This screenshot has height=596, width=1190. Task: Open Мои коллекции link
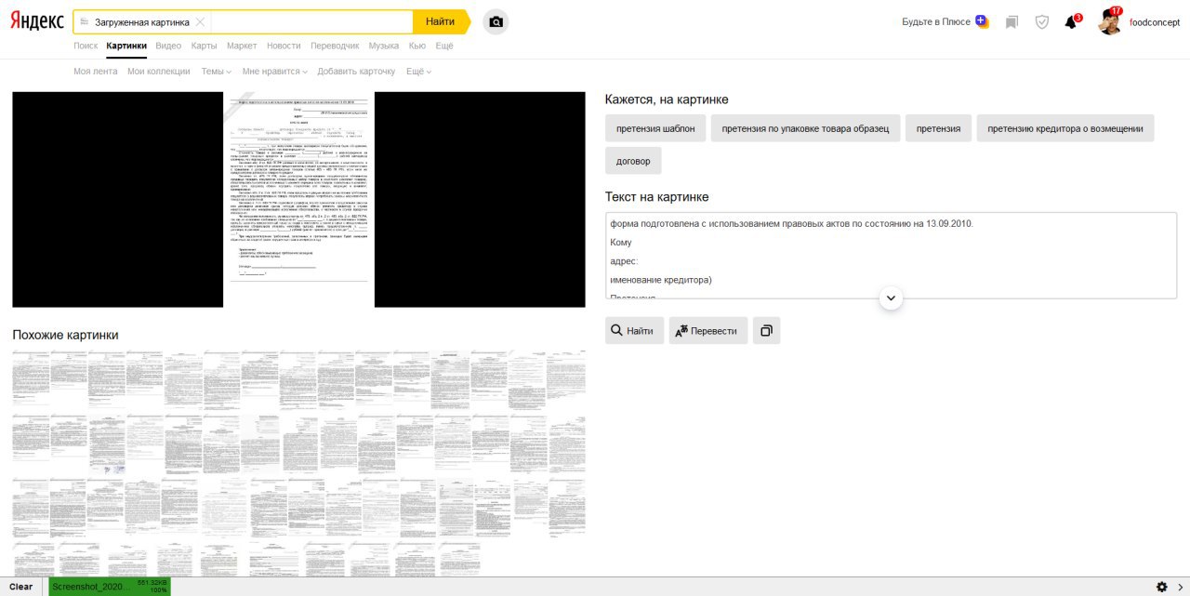tap(159, 72)
